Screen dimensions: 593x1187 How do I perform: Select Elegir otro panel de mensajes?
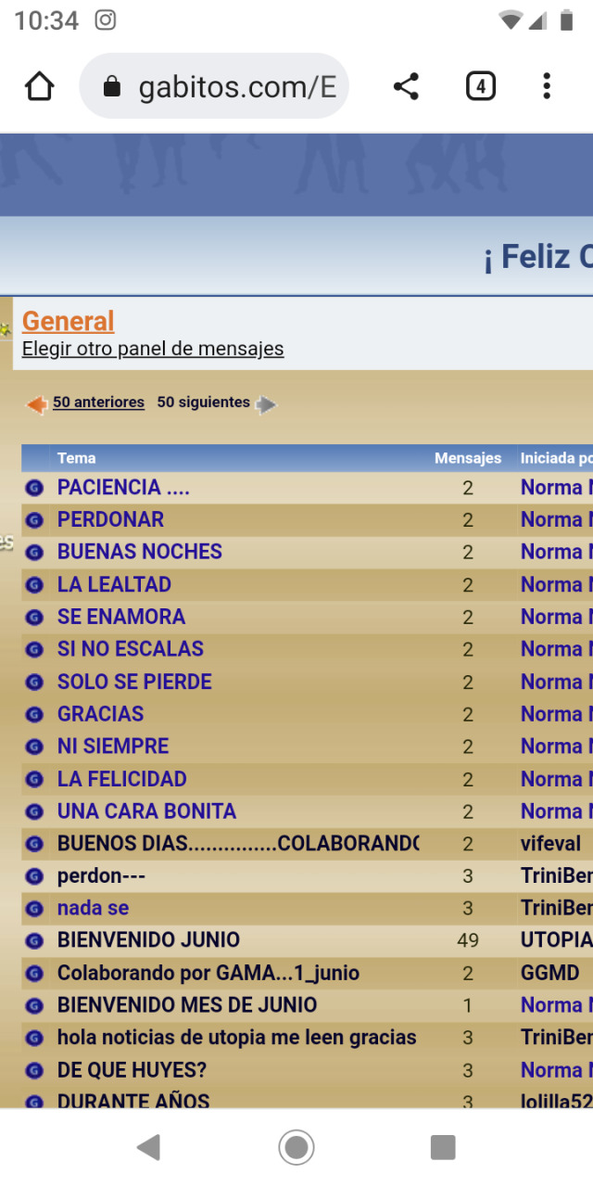coord(153,350)
